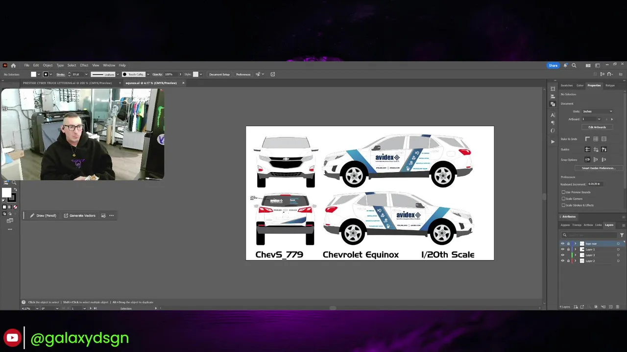Open the Effect menu
Screen dimensions: 627x352
(84, 65)
